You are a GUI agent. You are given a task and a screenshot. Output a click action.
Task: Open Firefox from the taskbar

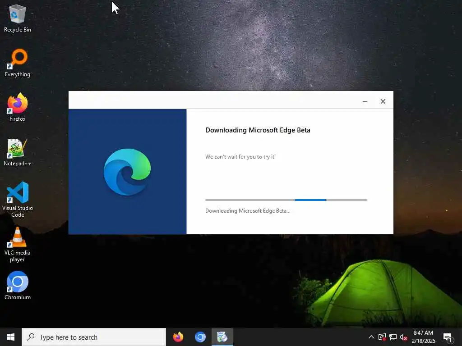pos(178,337)
